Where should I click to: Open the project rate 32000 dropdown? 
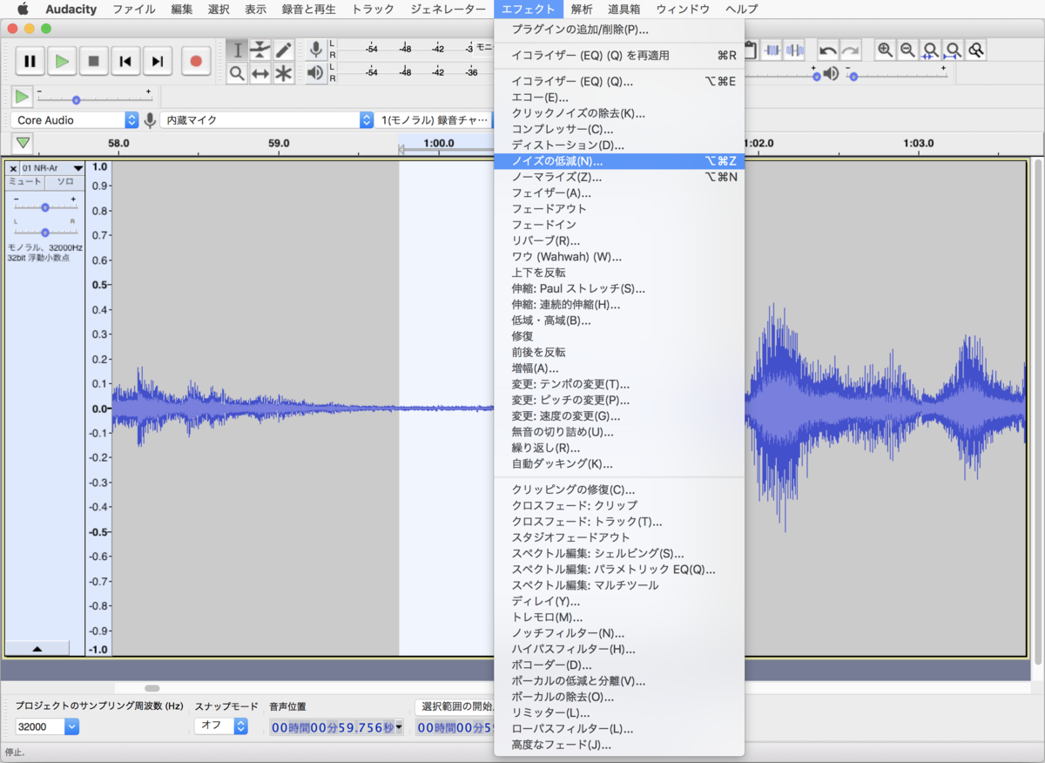[x=47, y=726]
